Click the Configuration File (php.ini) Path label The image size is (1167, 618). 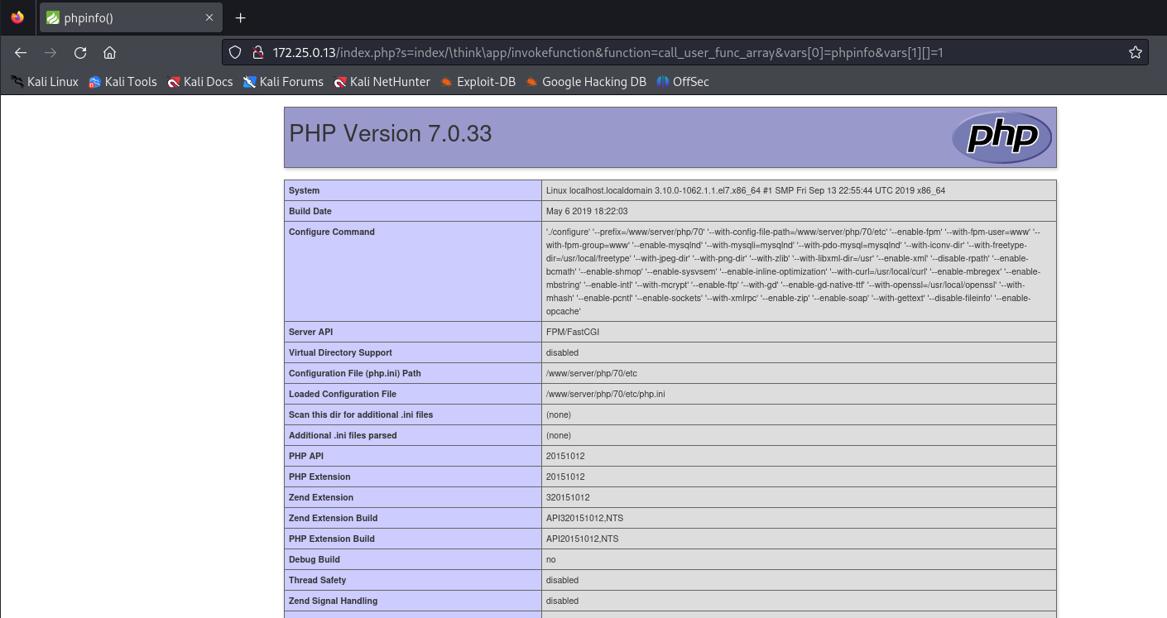355,373
